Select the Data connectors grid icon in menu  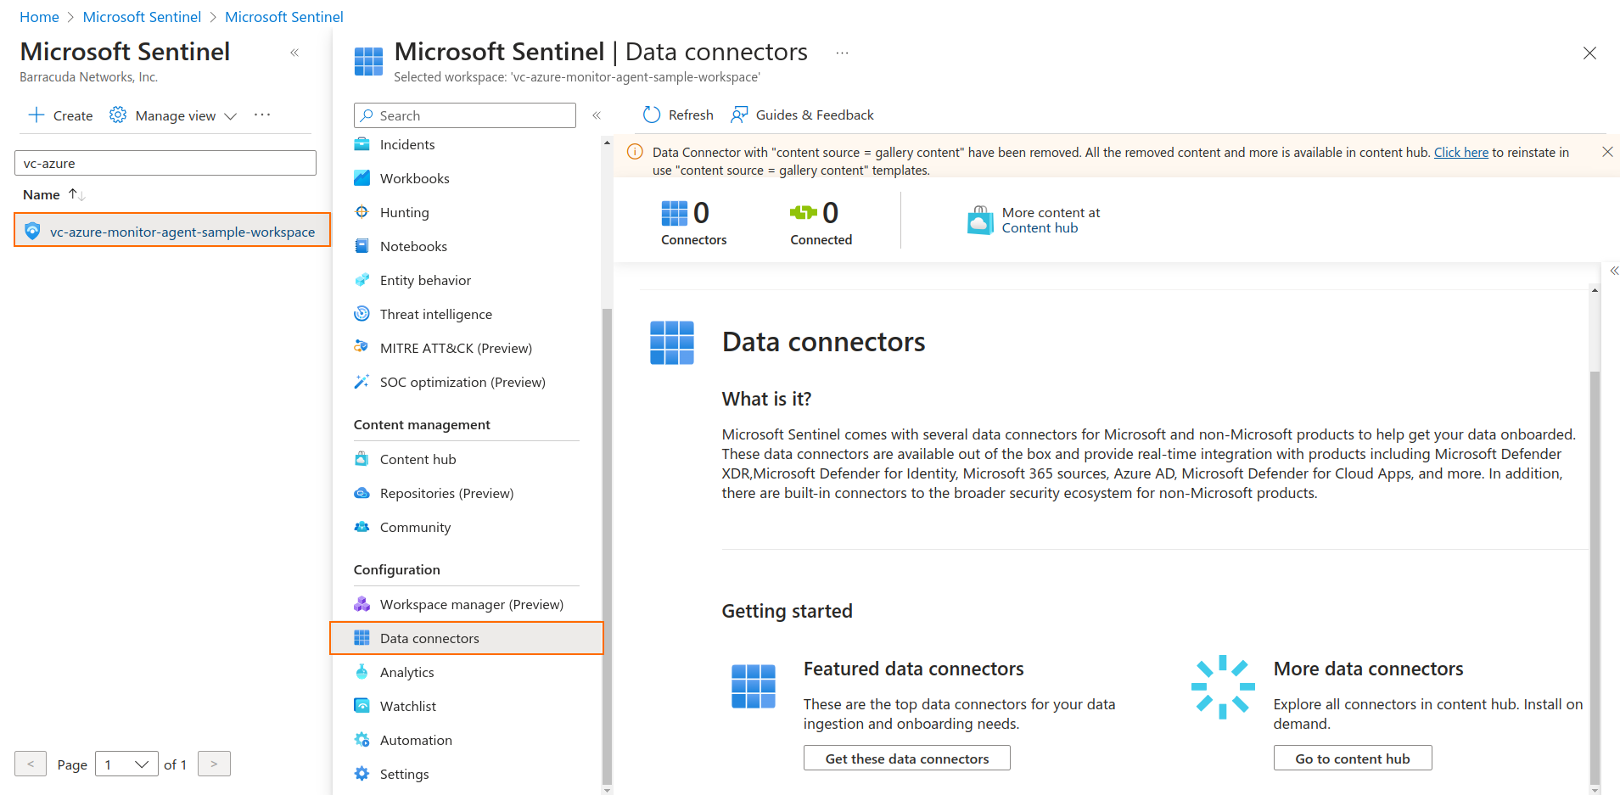coord(362,638)
